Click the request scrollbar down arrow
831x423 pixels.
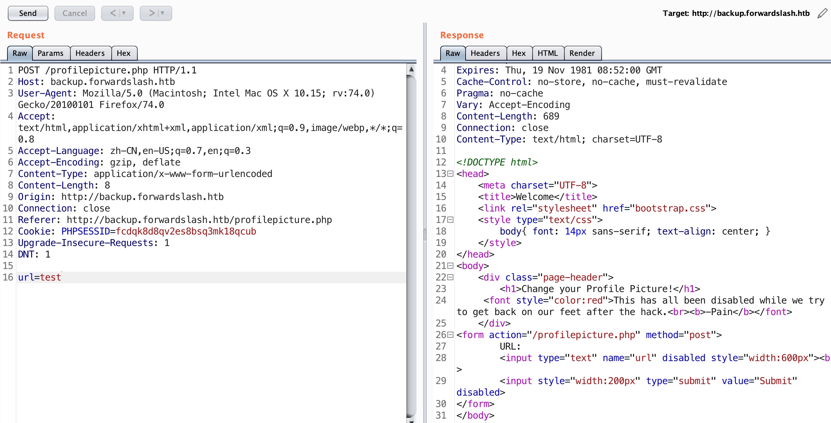(411, 421)
